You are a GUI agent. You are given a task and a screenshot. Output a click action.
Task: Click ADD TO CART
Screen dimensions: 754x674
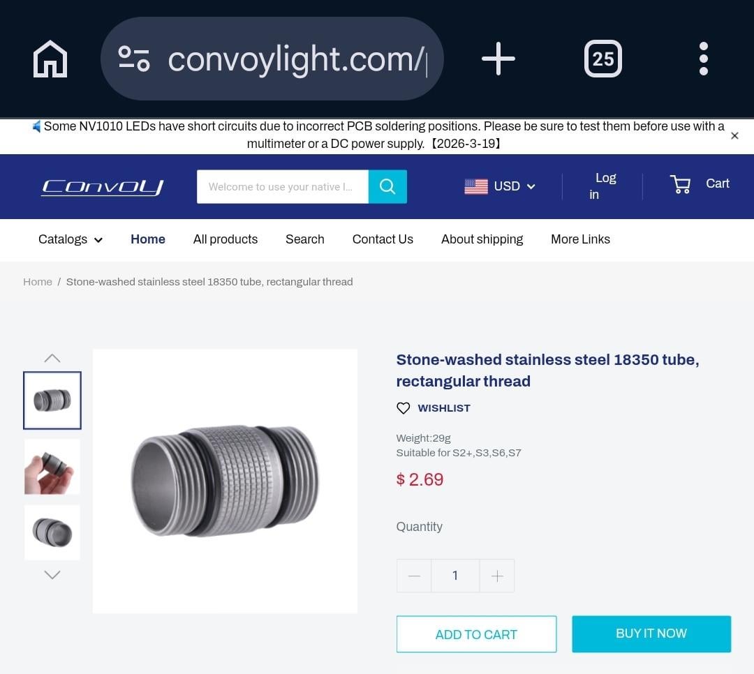click(476, 634)
